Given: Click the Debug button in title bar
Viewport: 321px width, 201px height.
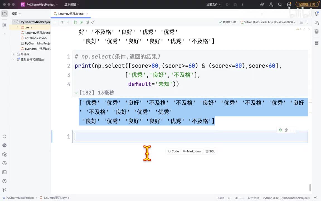Looking at the screenshot, I should pos(235,4).
